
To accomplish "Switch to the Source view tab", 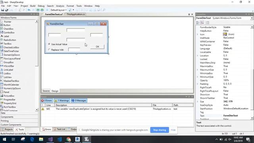I will 46,91.
